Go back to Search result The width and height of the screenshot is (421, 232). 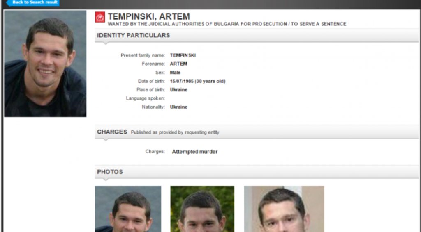(x=33, y=3)
